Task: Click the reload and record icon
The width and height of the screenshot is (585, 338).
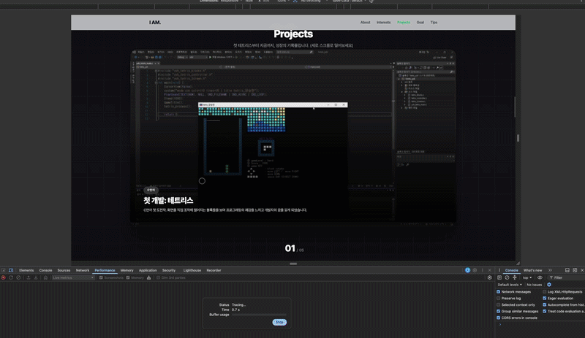Action: click(x=11, y=277)
